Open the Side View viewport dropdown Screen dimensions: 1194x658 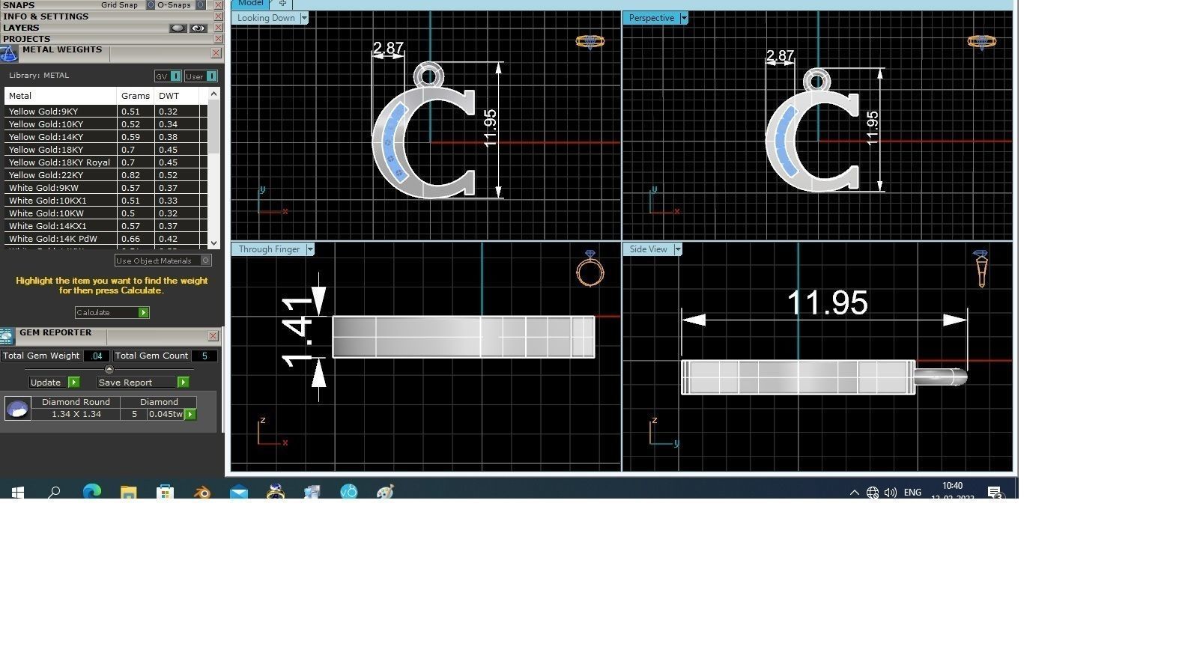tap(678, 249)
